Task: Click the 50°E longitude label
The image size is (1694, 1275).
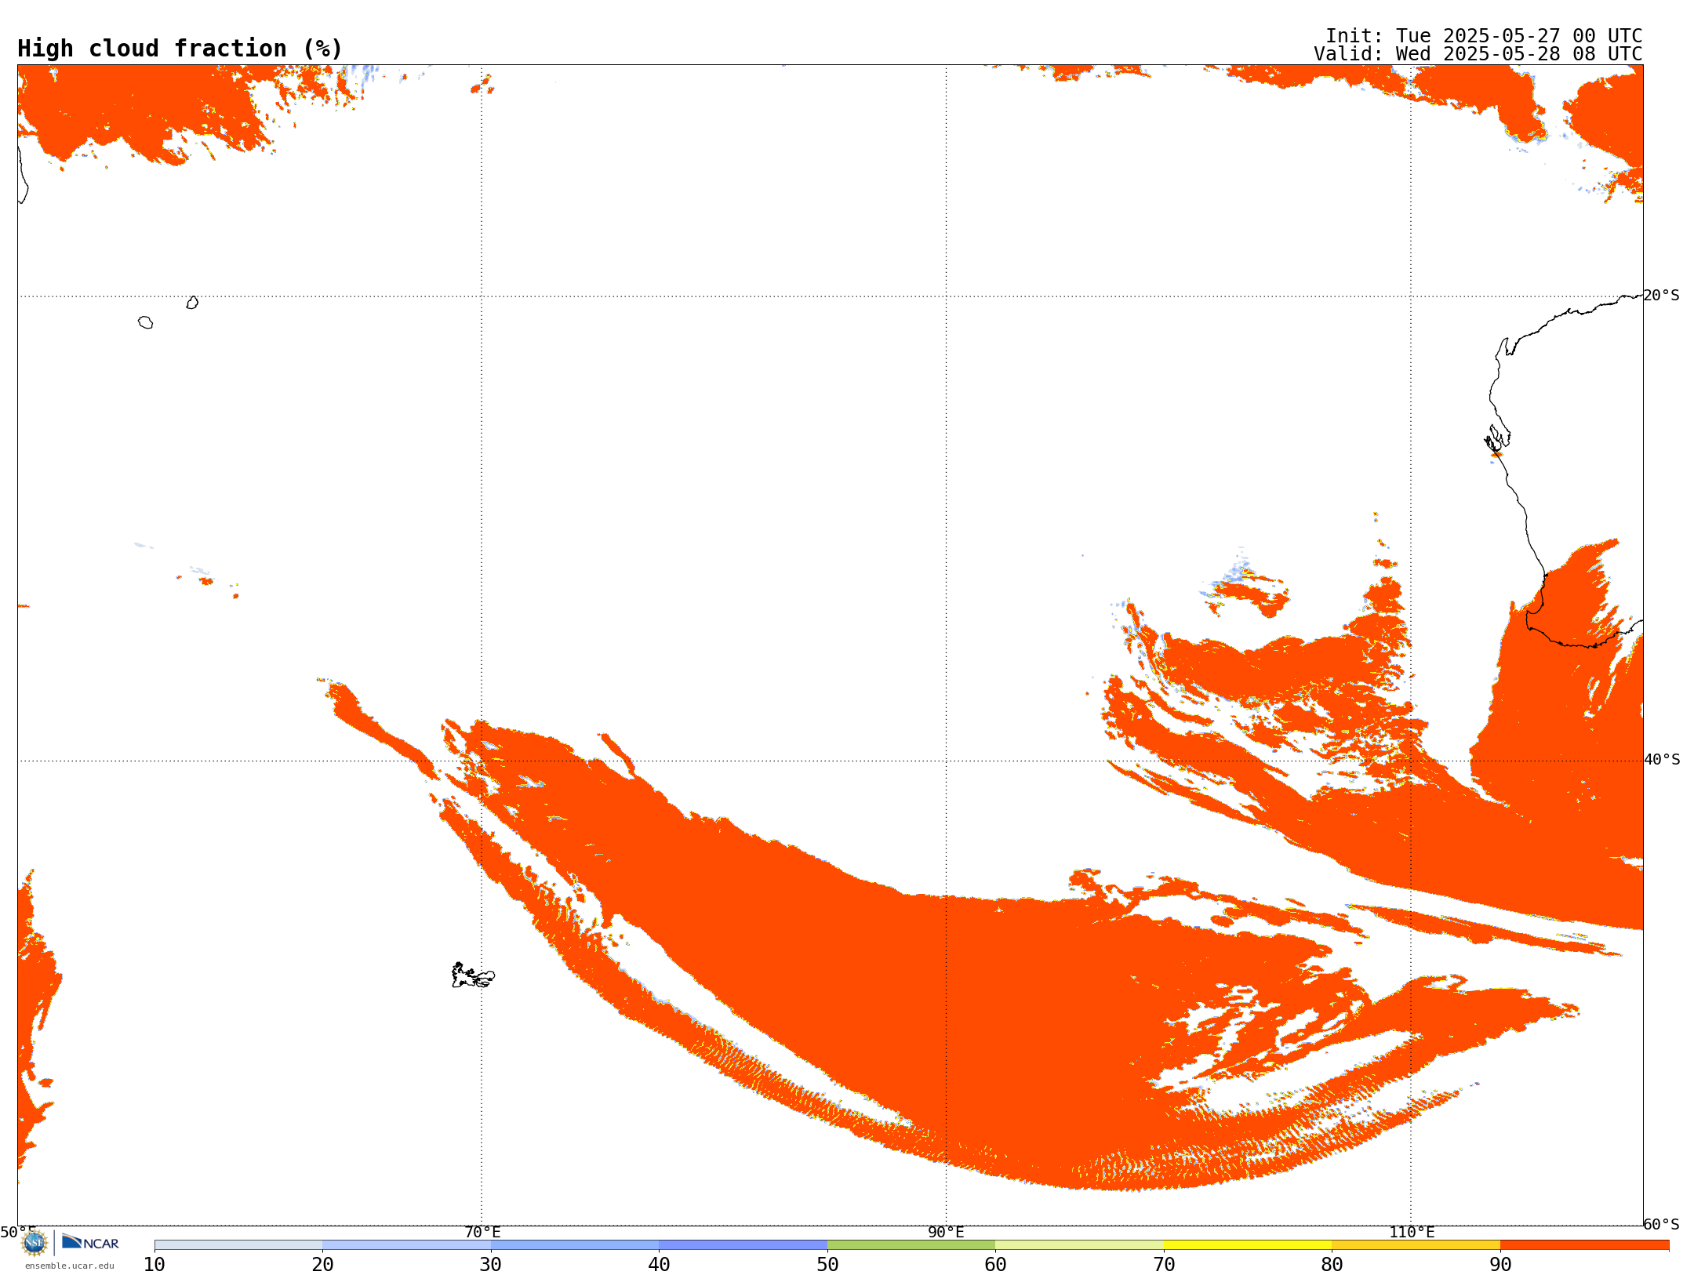Action: tap(18, 1233)
